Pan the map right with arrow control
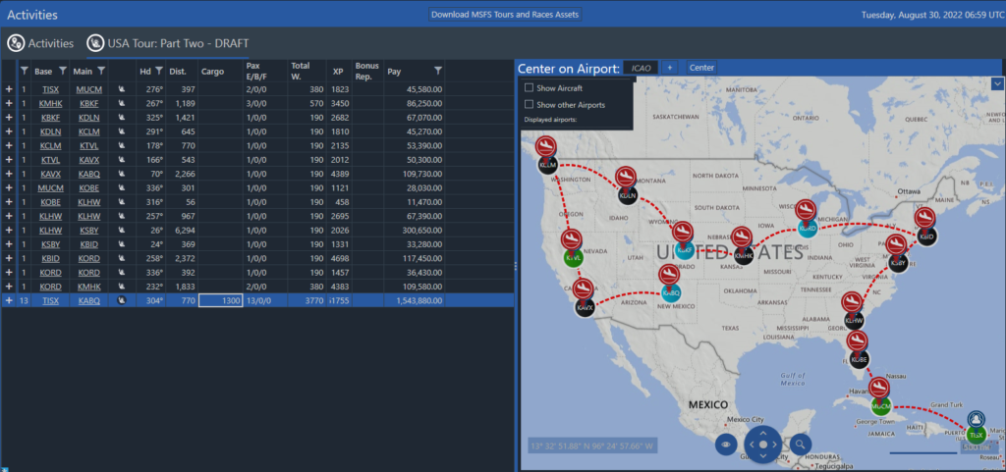This screenshot has width=1006, height=472. pyautogui.click(x=774, y=444)
